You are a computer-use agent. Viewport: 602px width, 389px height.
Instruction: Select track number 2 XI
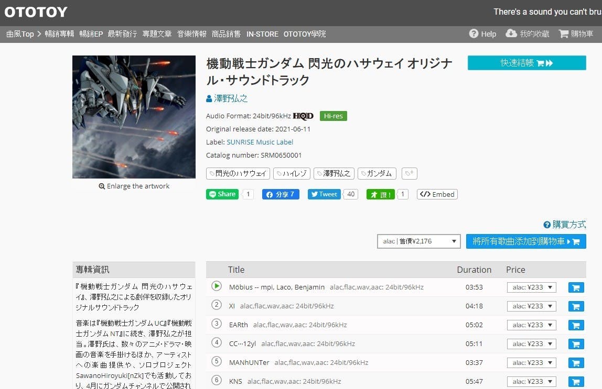pos(217,305)
